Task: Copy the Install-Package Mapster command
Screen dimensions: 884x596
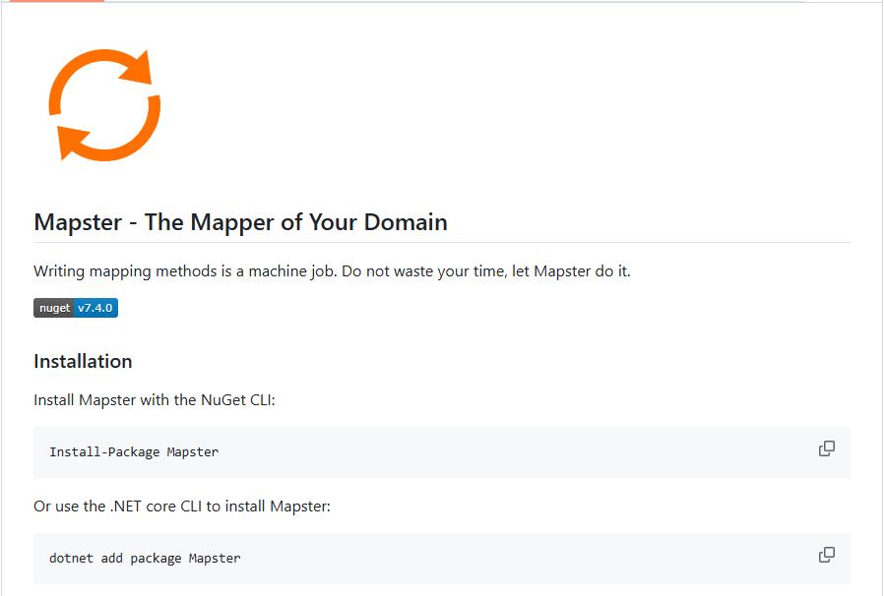Action: coord(826,448)
